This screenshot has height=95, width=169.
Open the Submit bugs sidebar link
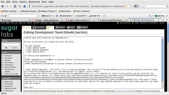click(9, 65)
